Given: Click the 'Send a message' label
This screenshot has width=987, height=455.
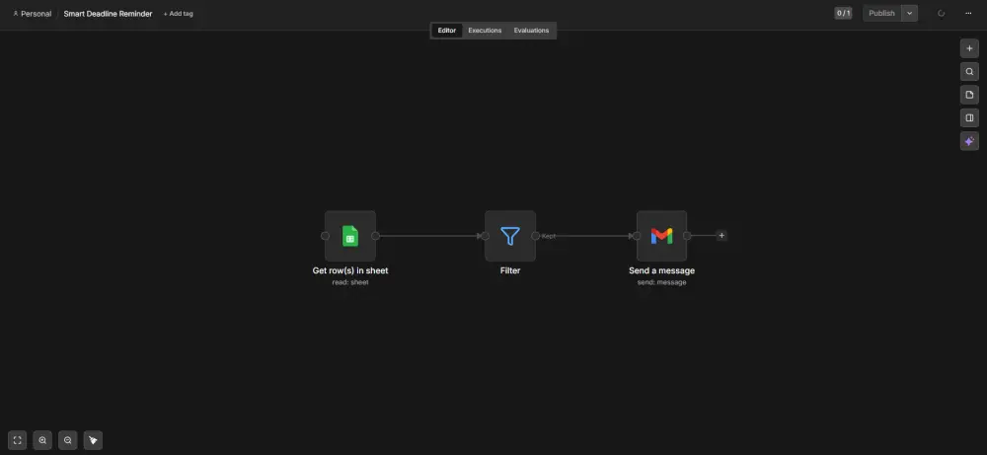Looking at the screenshot, I should click(x=661, y=270).
